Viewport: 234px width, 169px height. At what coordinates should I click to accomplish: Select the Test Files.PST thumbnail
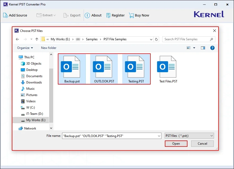[x=168, y=67]
